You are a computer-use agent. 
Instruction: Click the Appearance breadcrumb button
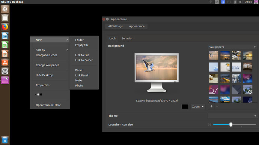point(137,26)
